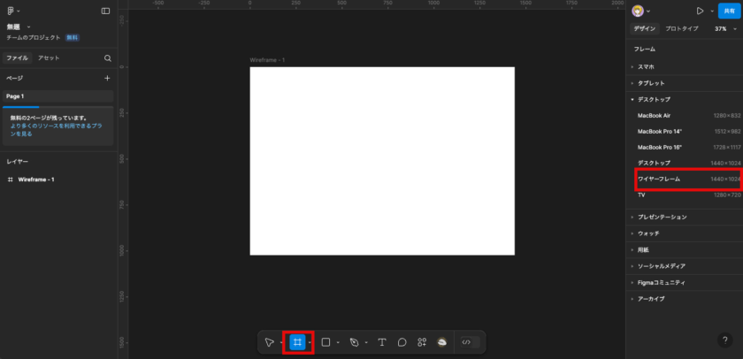Select the Pen tool
This screenshot has width=743, height=359.
pyautogui.click(x=354, y=342)
